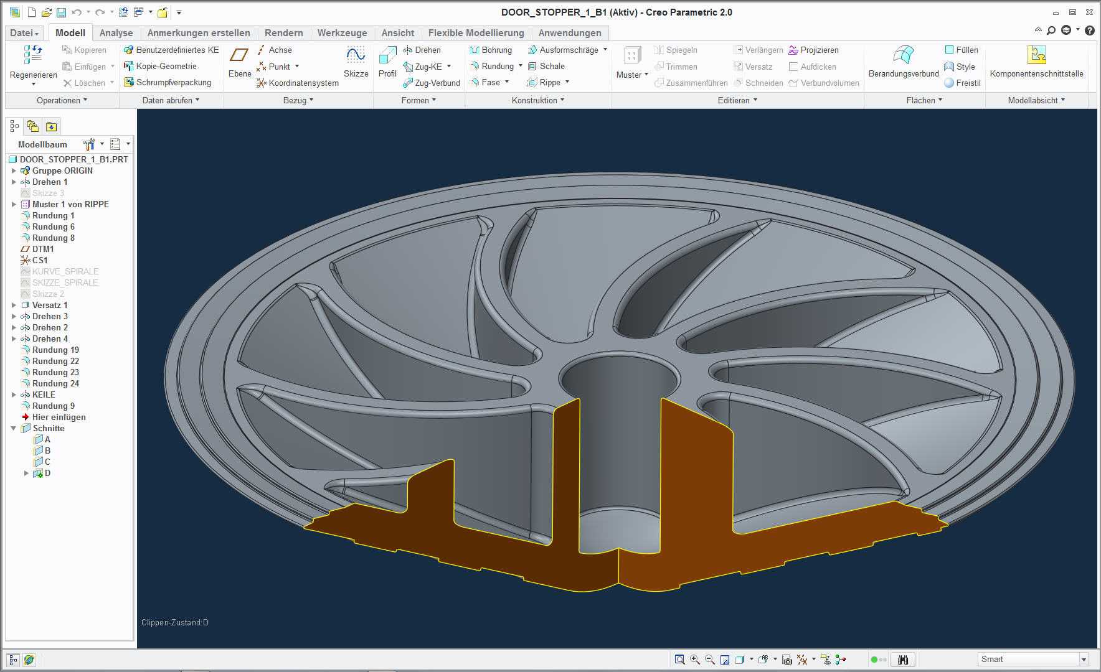Select the Schale shell tool

pyautogui.click(x=546, y=66)
